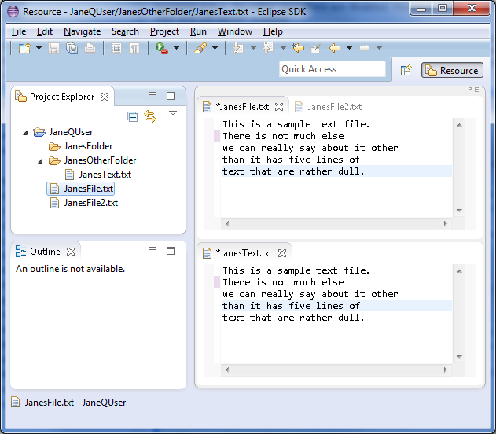Image resolution: width=496 pixels, height=434 pixels.
Task: Select JanesFile.txt in the tree
Action: point(88,189)
